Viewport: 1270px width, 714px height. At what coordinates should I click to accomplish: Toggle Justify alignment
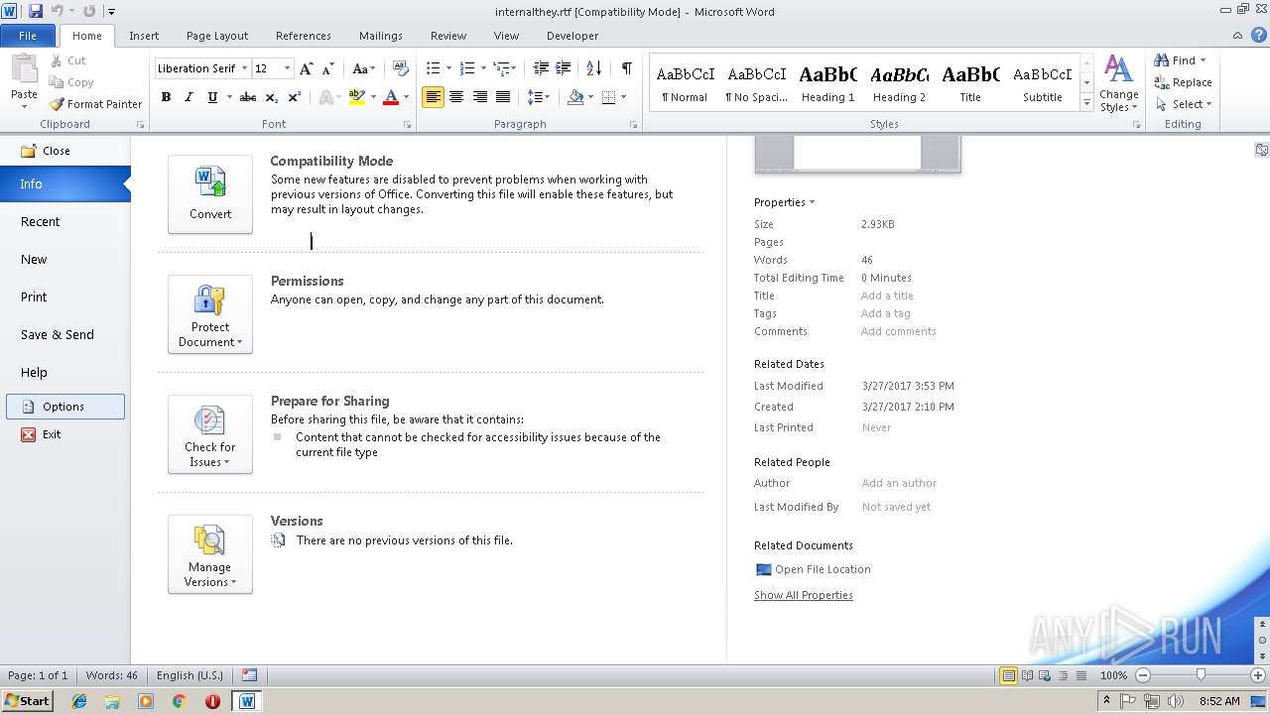503,97
